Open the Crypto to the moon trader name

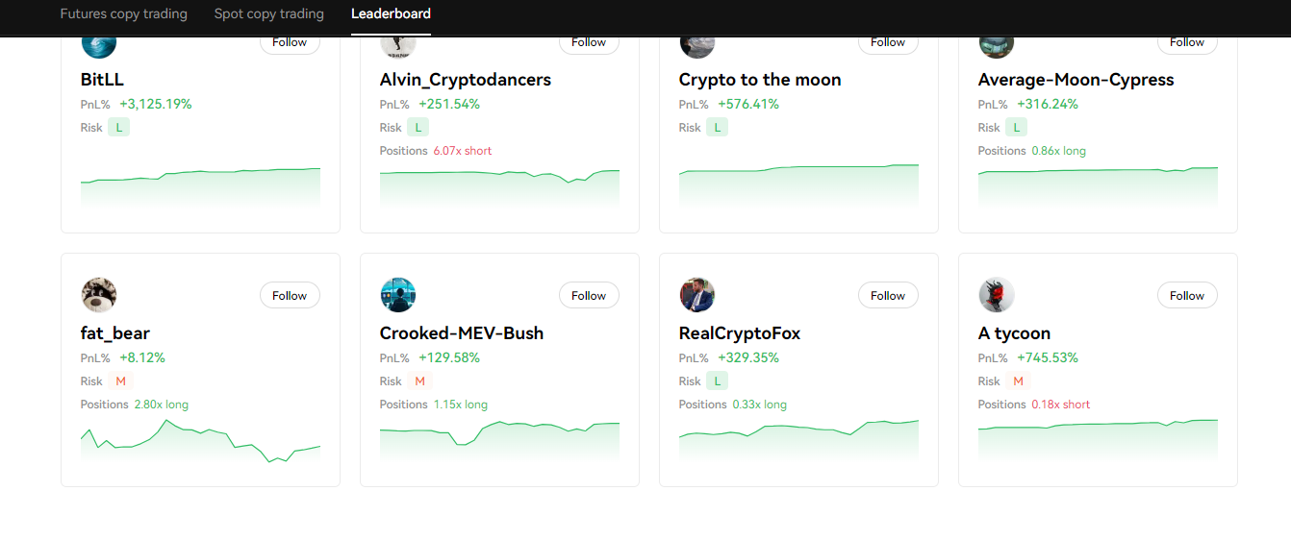click(x=760, y=80)
